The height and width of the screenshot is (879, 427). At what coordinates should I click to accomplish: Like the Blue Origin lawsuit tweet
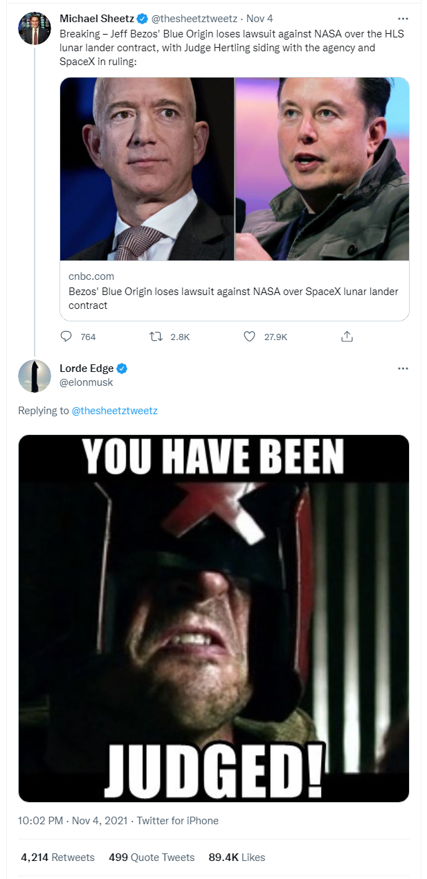[250, 337]
